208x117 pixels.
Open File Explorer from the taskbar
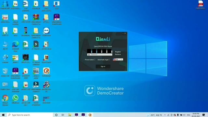coord(70,115)
